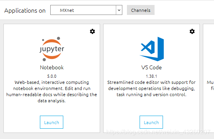Click the "Streamlined code editor" description

(x=151, y=88)
